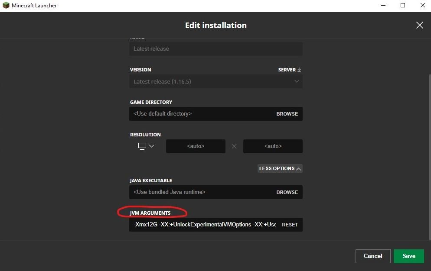Viewport: 431px width, 271px height.
Task: Click the GAME DIRECTORY label
Action: pyautogui.click(x=151, y=102)
